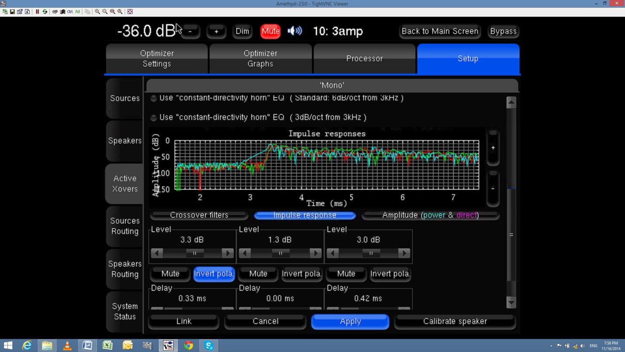Increase the 1.3 dB level with right arrow

click(x=315, y=253)
